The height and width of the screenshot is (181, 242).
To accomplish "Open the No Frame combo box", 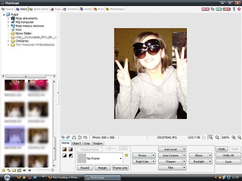I will (100, 158).
